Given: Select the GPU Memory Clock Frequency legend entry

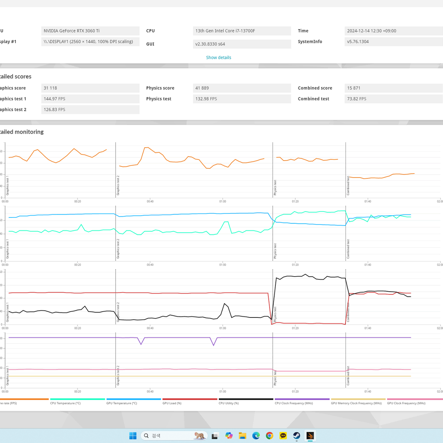Looking at the screenshot, I should [358, 402].
